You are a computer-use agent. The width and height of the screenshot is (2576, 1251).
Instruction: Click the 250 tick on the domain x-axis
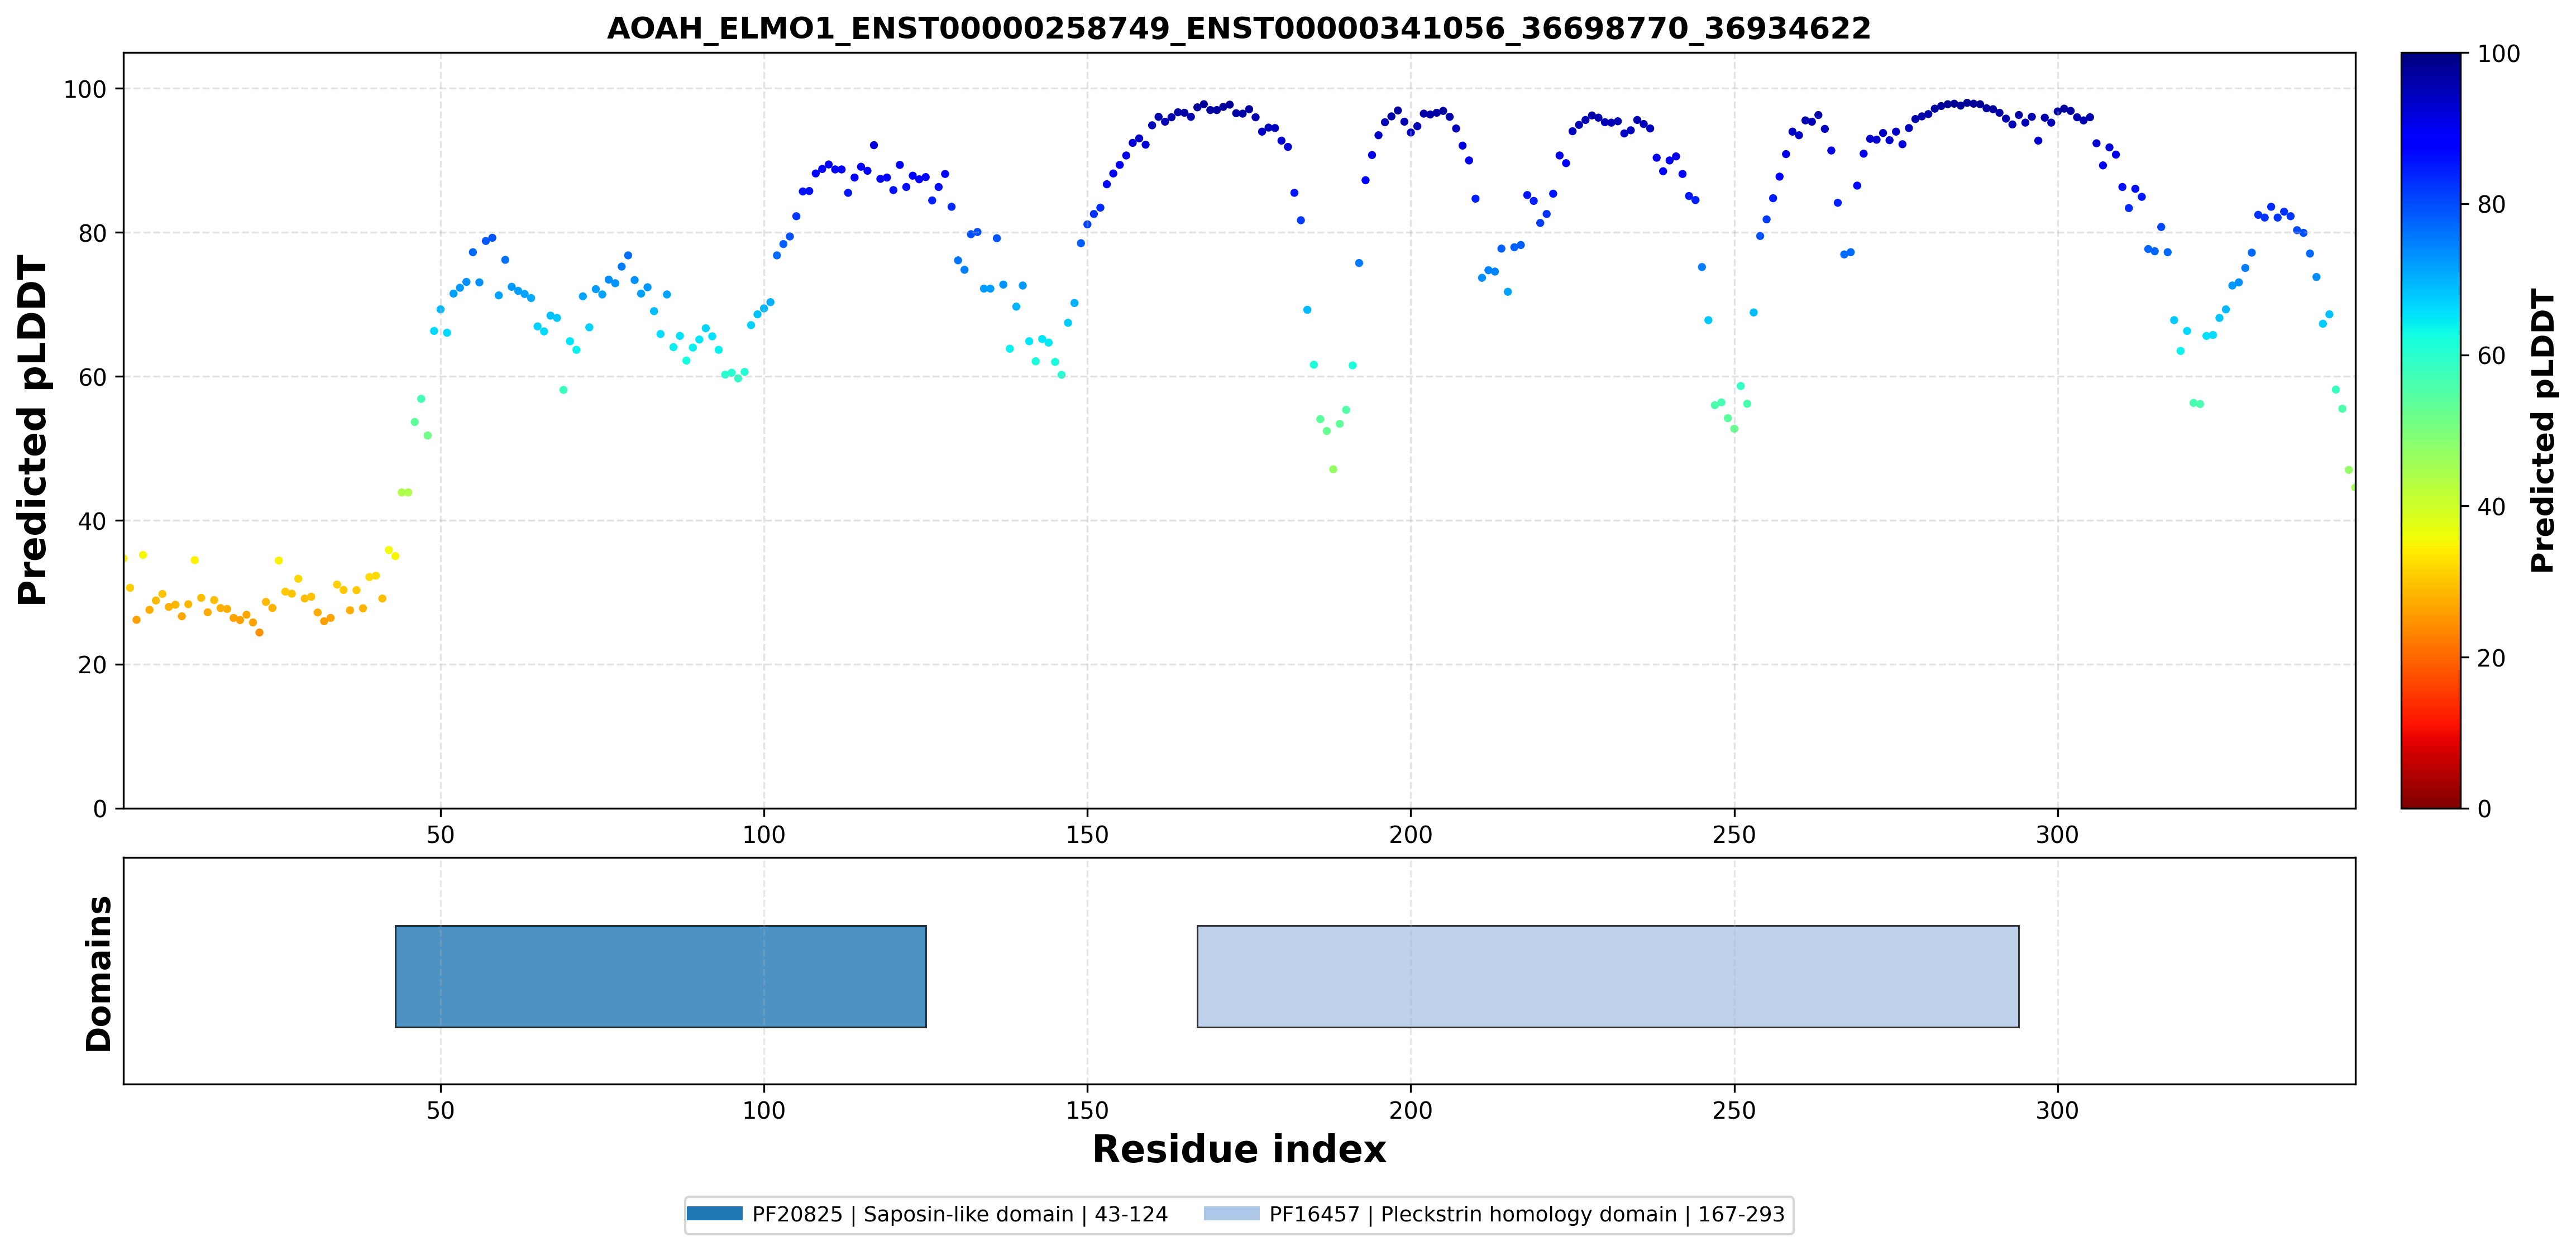(1734, 1110)
